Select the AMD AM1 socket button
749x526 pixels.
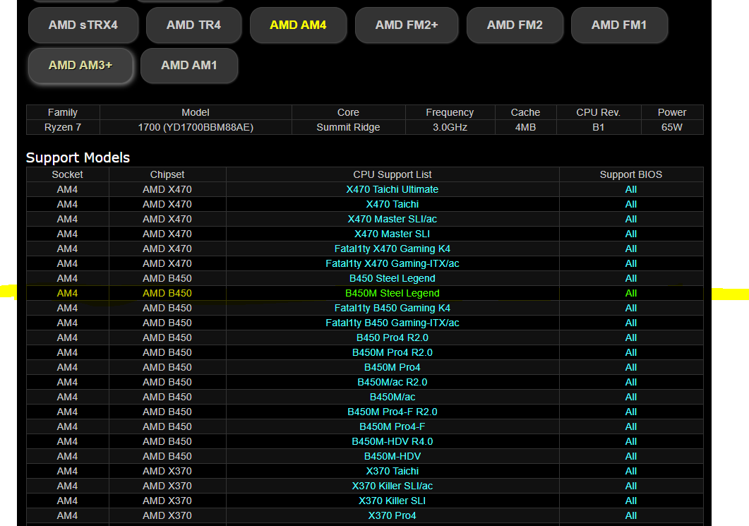coord(189,66)
